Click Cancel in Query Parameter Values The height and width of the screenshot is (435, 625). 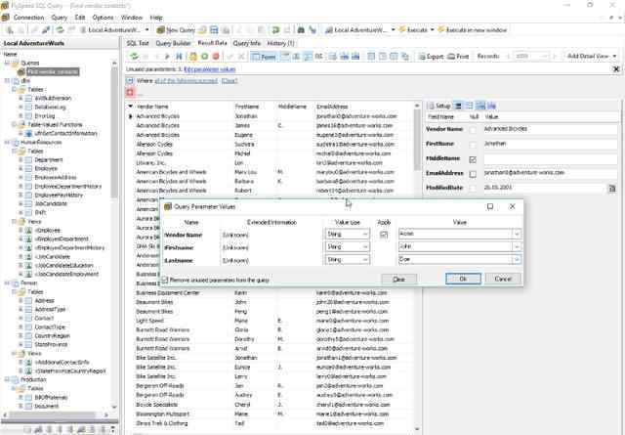point(503,279)
